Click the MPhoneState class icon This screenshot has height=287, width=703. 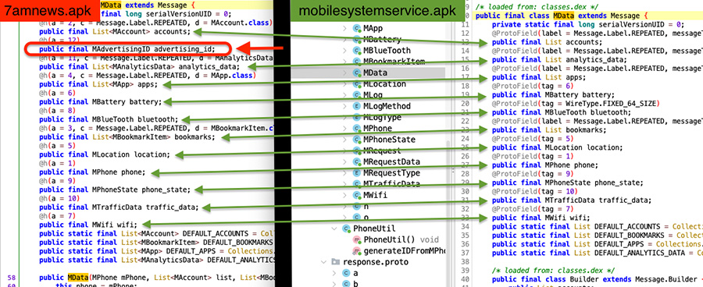pyautogui.click(x=357, y=140)
